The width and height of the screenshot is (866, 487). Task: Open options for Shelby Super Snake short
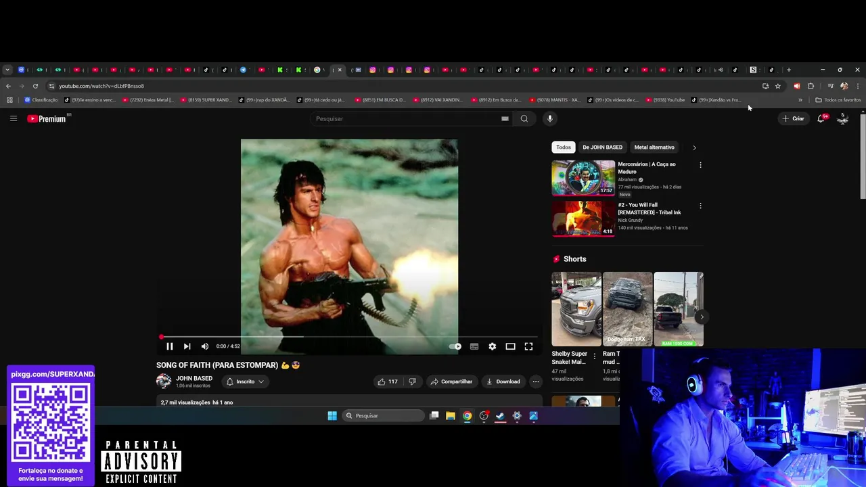(595, 356)
